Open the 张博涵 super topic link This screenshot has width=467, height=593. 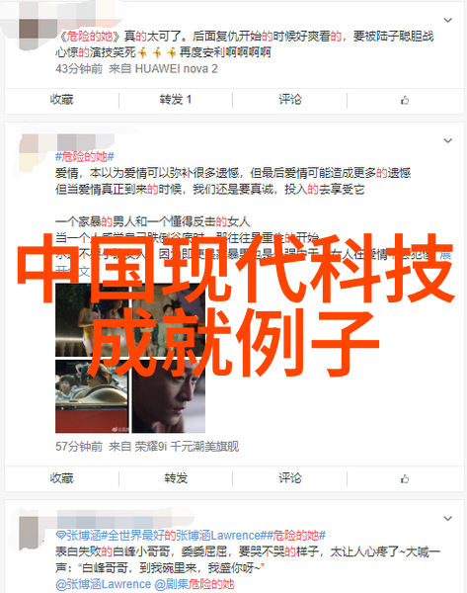pyautogui.click(x=78, y=536)
